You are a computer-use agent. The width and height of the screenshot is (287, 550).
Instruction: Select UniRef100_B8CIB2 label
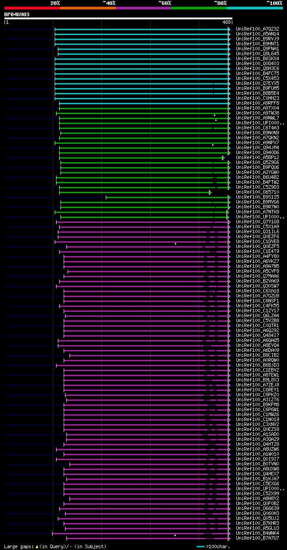[x=257, y=355]
